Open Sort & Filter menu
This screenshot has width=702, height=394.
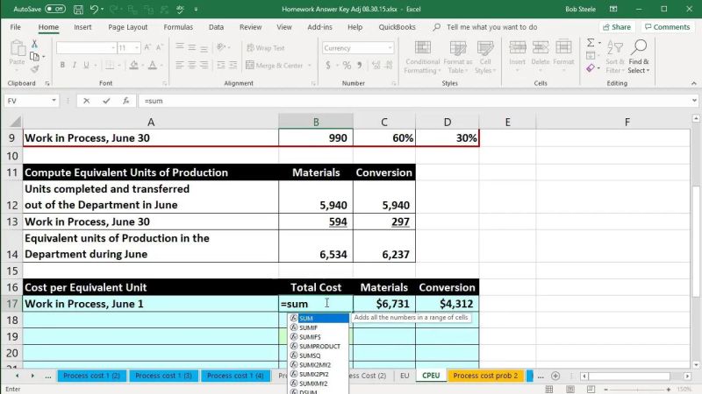pos(615,57)
